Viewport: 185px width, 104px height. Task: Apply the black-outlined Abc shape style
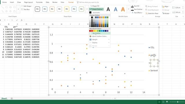pyautogui.click(x=37, y=9)
